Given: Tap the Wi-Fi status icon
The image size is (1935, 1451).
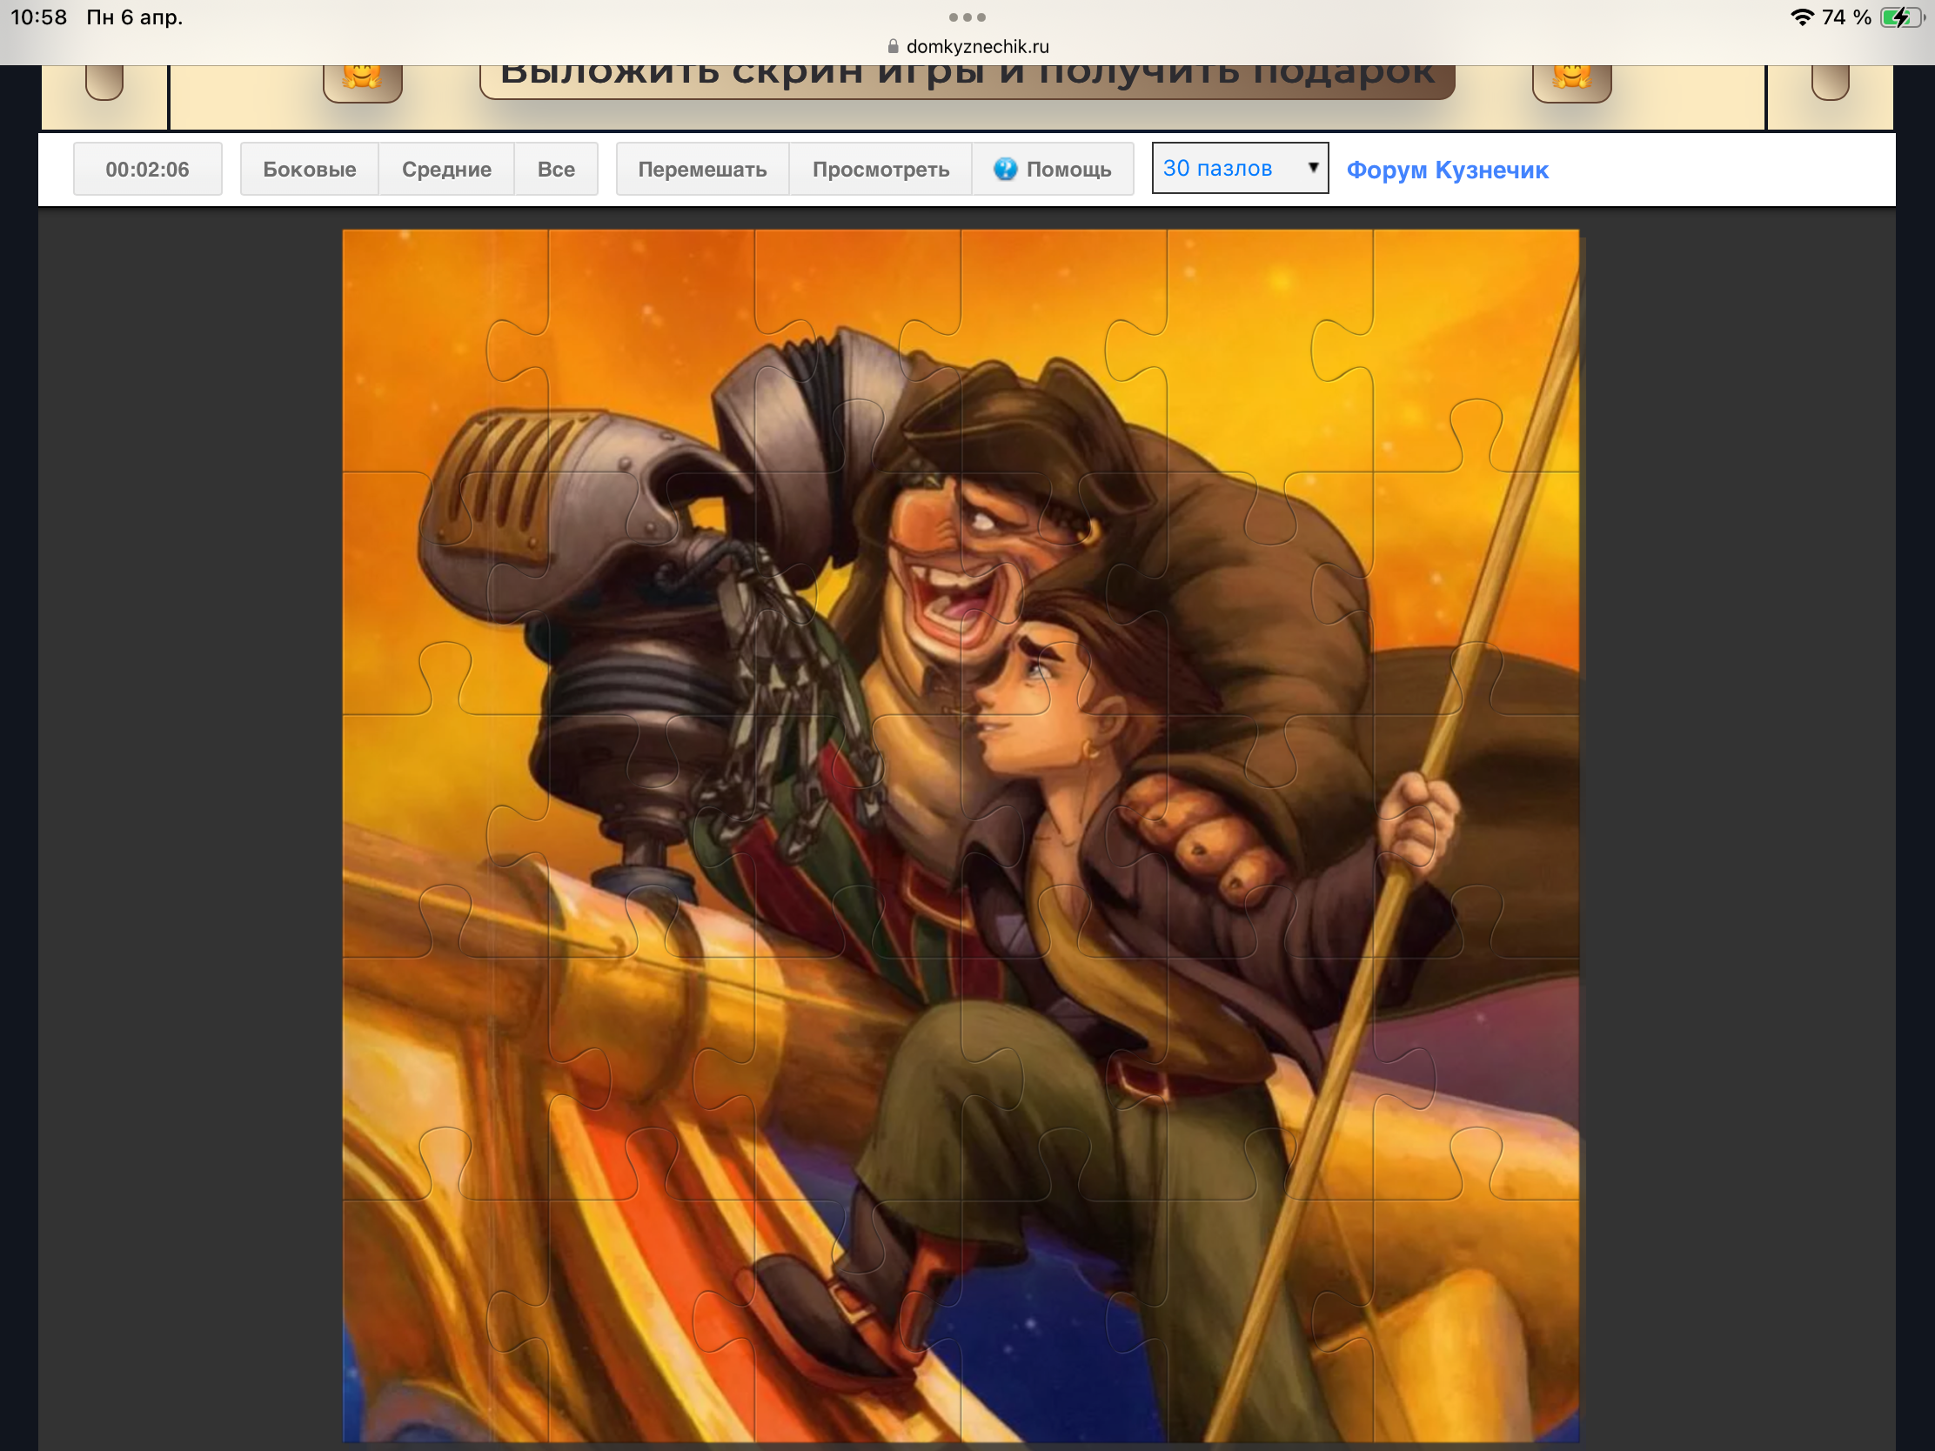Looking at the screenshot, I should (1801, 17).
